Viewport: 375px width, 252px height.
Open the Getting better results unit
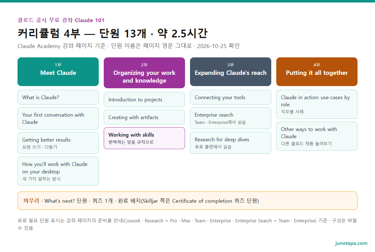click(58, 143)
